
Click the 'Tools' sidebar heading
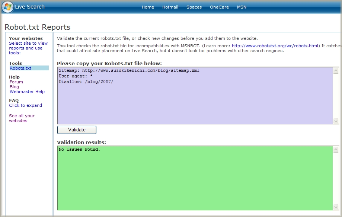tap(16, 63)
